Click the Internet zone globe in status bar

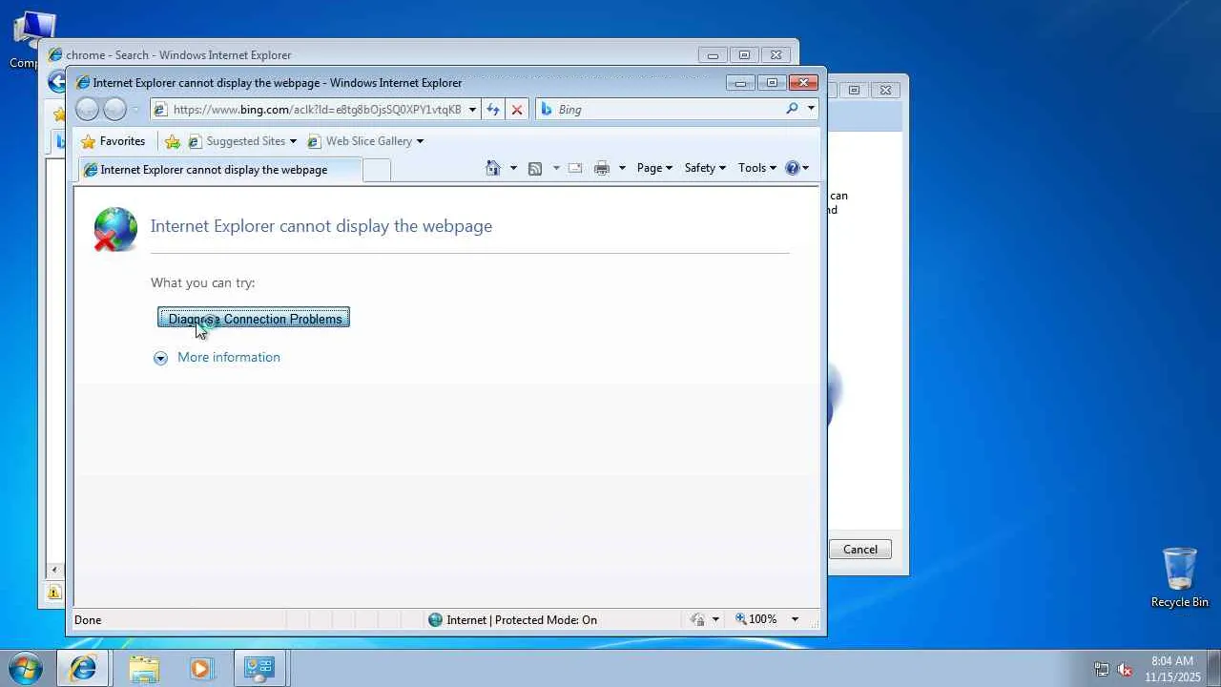[x=436, y=619]
